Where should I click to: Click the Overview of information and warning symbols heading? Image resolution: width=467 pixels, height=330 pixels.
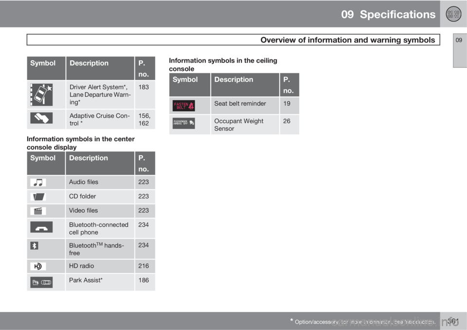tap(347, 40)
